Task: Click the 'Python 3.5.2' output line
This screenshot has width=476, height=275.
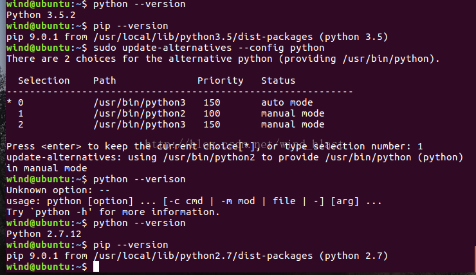Action: tap(41, 15)
